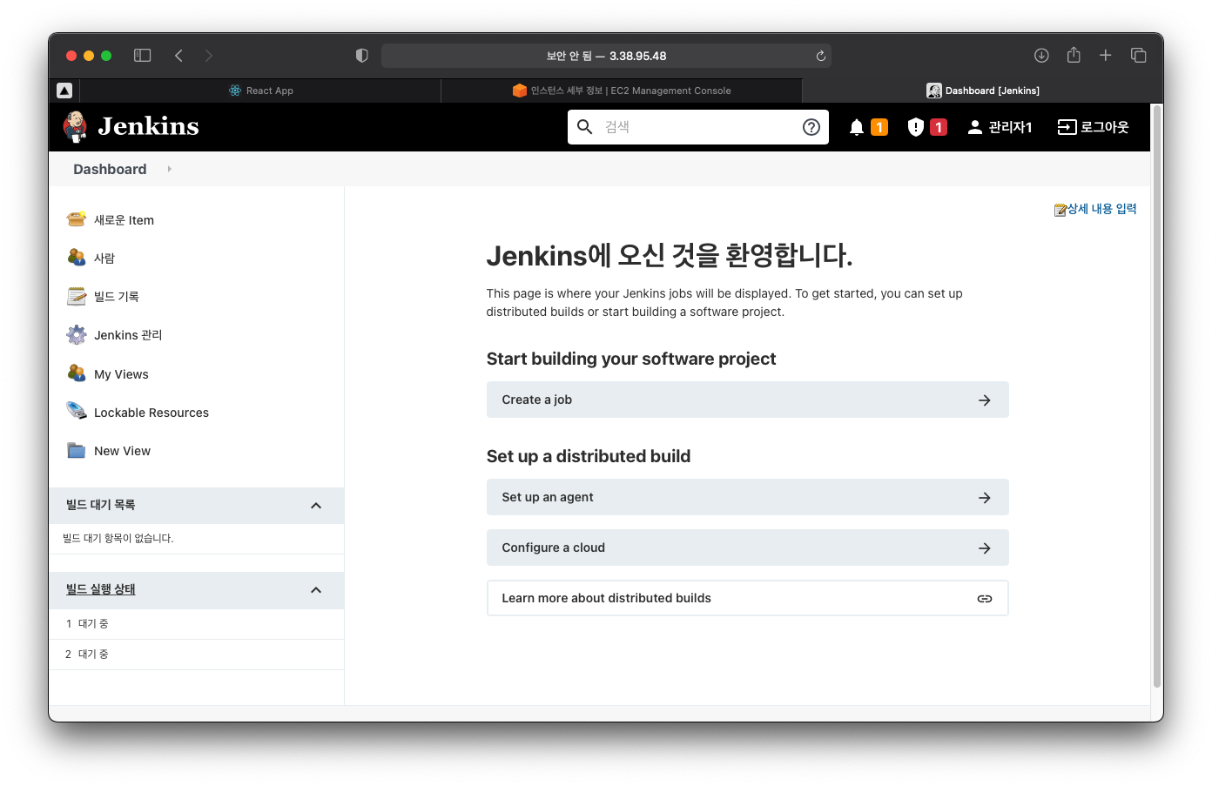Click the Dashboard breadcrumb link

click(110, 169)
